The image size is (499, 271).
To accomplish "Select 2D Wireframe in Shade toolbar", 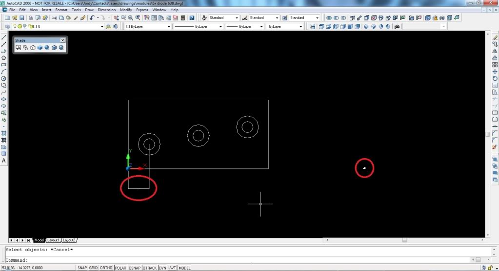I will (18, 48).
